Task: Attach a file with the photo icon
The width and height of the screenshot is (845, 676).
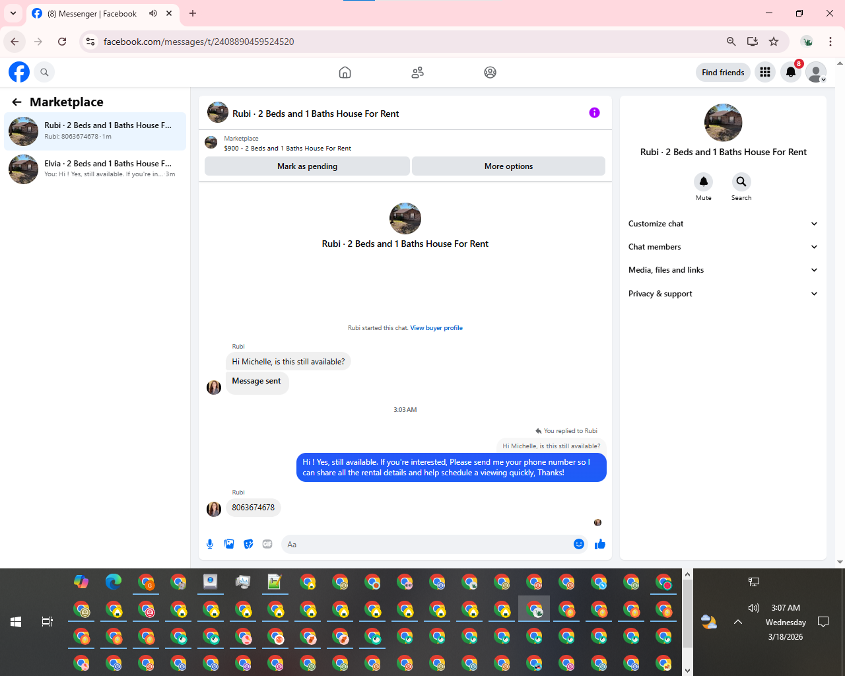Action: point(229,544)
